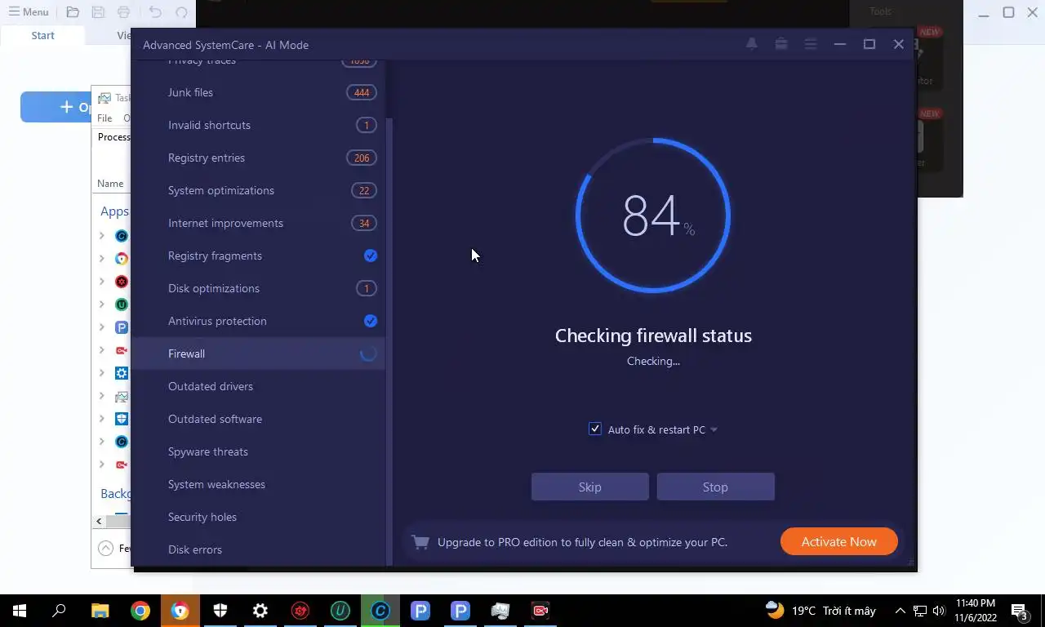The height and width of the screenshot is (627, 1045).
Task: Click the Name column header in Task Manager
Action: (110, 184)
